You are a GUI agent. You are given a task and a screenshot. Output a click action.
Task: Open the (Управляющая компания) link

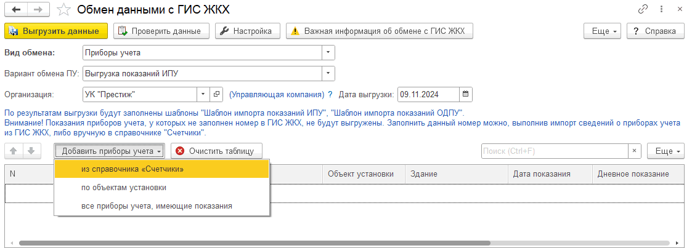click(276, 95)
